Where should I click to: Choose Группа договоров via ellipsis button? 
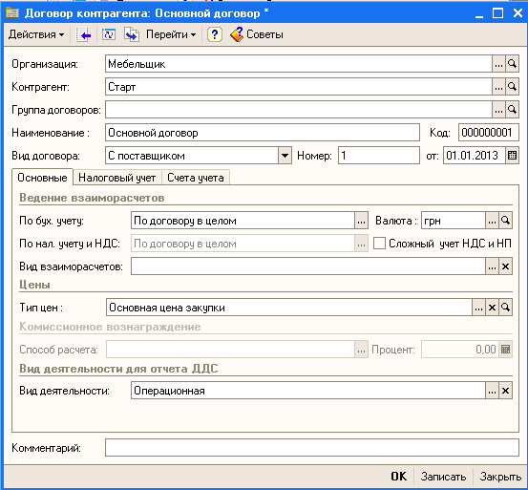point(498,110)
